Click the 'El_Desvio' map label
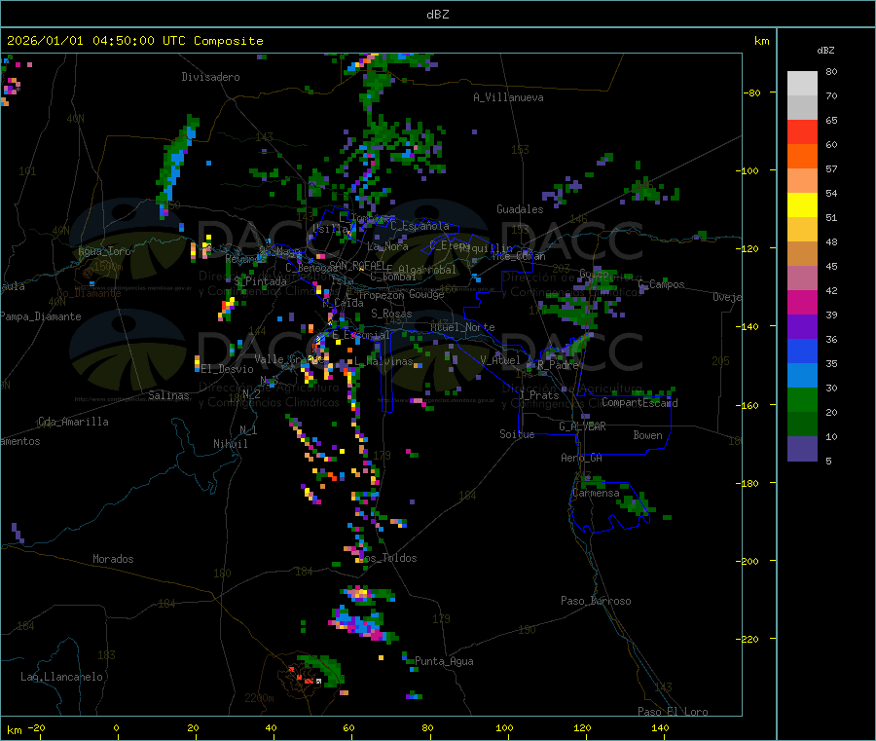 point(227,369)
